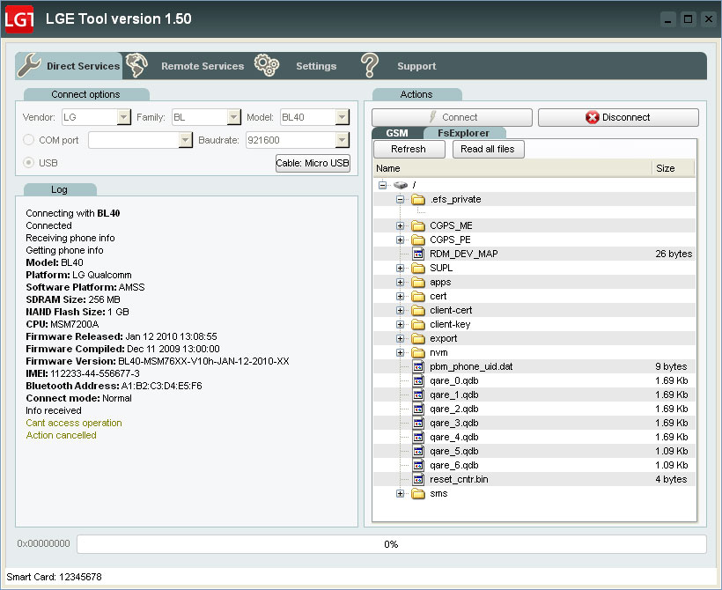Click the red X icon on Disconnect
Viewport: 722px width, 590px height.
point(593,117)
